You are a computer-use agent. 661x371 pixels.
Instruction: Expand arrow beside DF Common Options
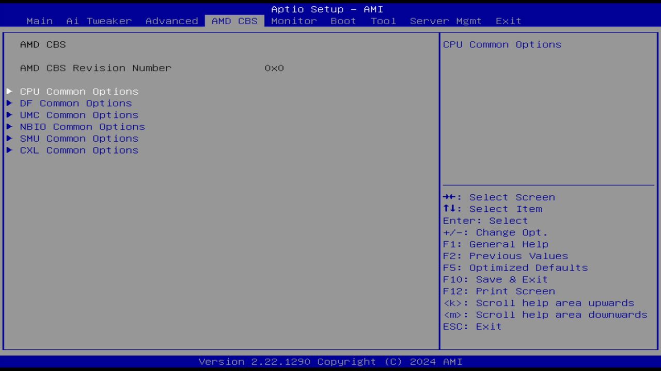pyautogui.click(x=9, y=103)
